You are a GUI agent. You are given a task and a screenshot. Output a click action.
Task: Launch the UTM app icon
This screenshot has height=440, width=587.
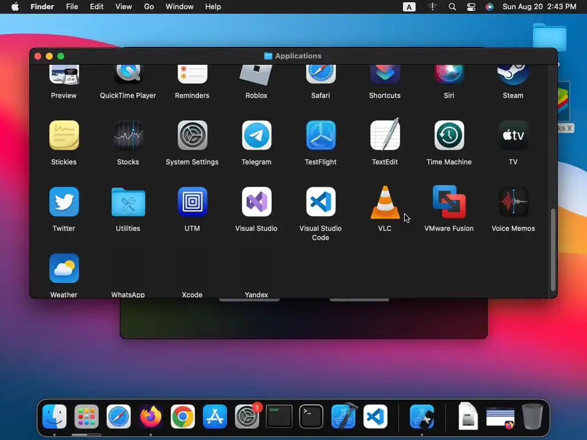[193, 202]
